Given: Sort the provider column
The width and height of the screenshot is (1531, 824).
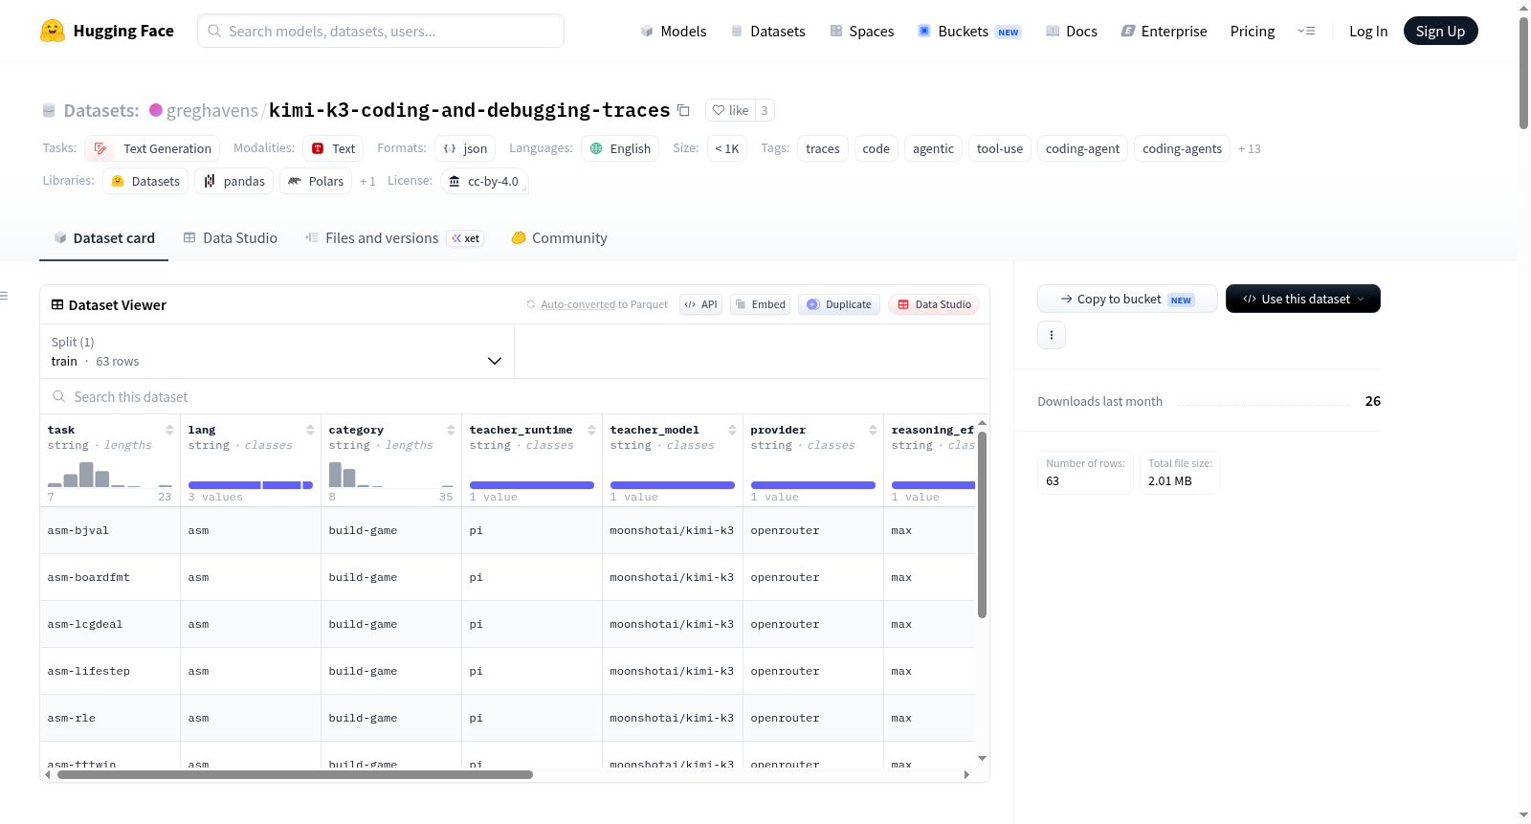Looking at the screenshot, I should (873, 430).
